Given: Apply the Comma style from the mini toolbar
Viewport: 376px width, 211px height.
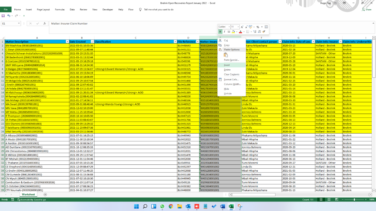Looking at the screenshot, I should click(262, 27).
